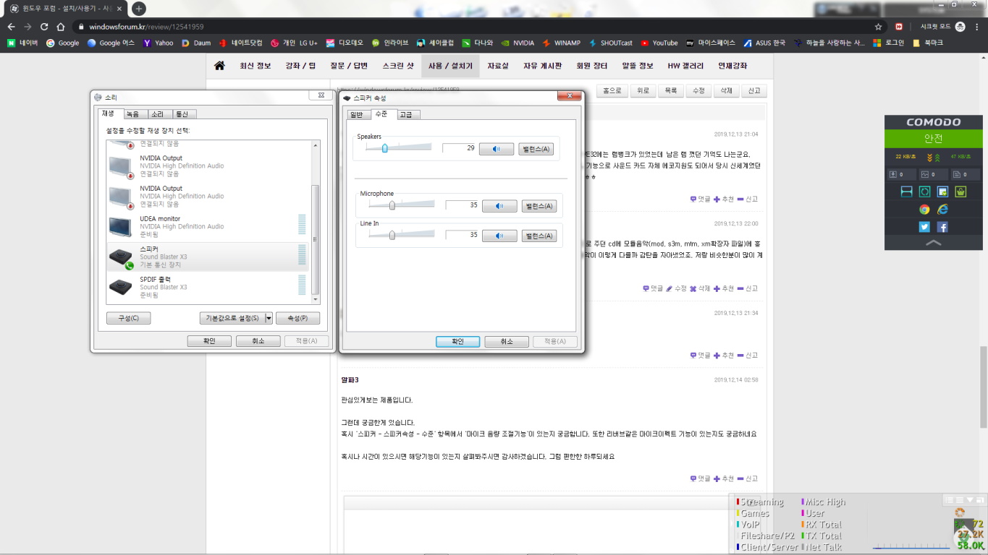This screenshot has width=988, height=555.
Task: Open the 자료실 menu
Action: click(x=498, y=66)
